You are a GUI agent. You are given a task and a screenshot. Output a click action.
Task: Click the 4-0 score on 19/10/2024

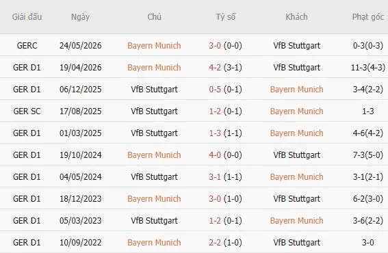tap(215, 155)
